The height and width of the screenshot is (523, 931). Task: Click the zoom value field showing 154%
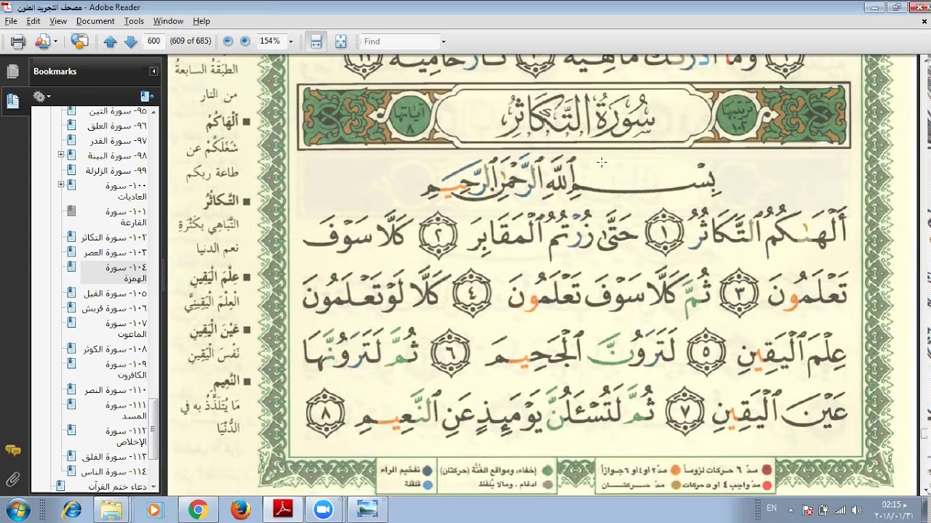(x=271, y=41)
